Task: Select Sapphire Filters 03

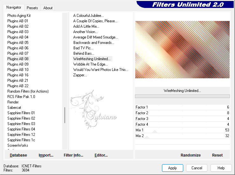Action: [21, 124]
